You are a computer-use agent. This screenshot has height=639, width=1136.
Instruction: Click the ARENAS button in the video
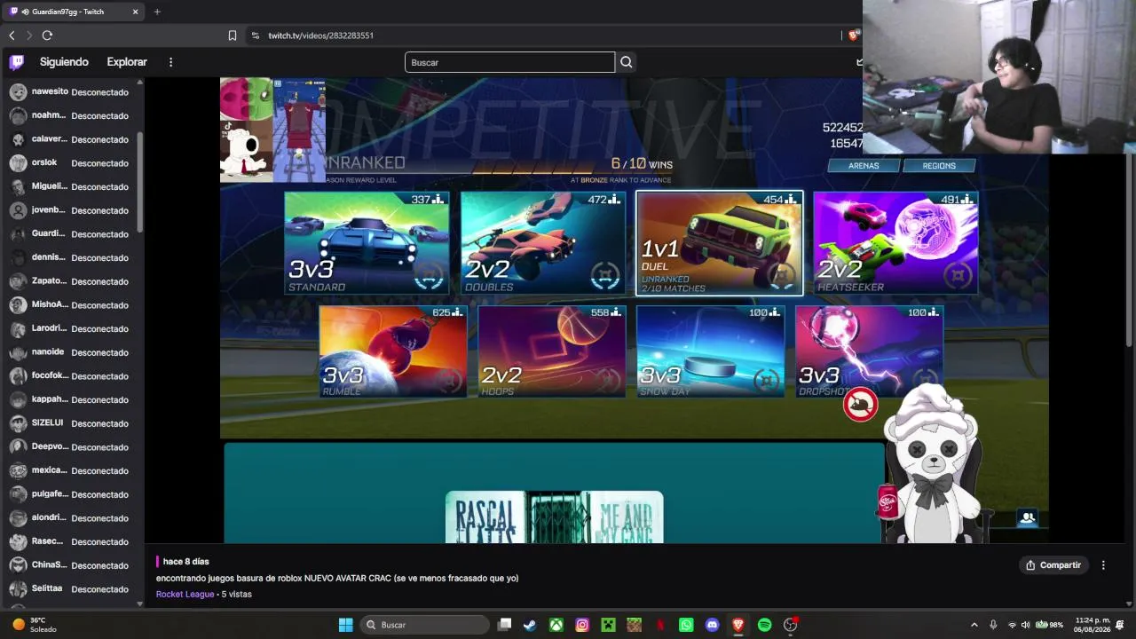[864, 166]
